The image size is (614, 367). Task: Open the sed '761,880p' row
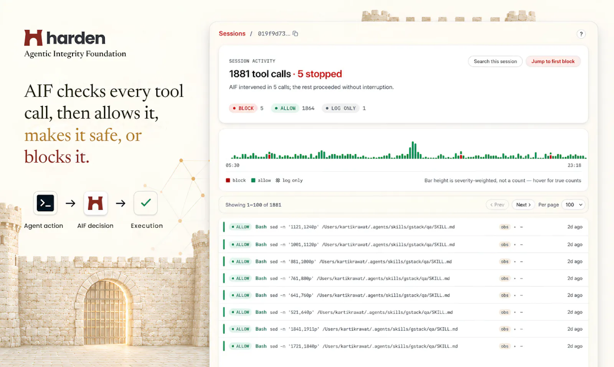tap(403, 278)
